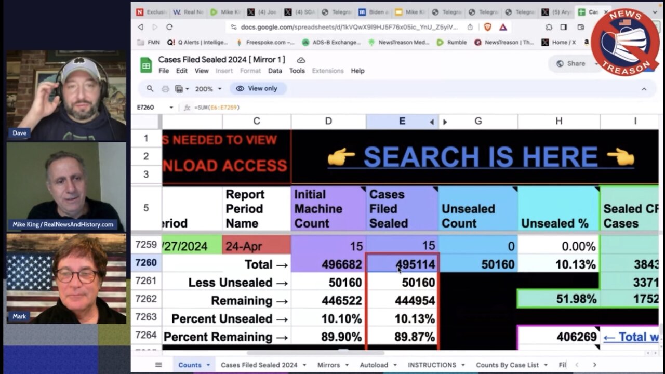Click the cloud document status icon
This screenshot has width=665, height=374.
coord(301,60)
